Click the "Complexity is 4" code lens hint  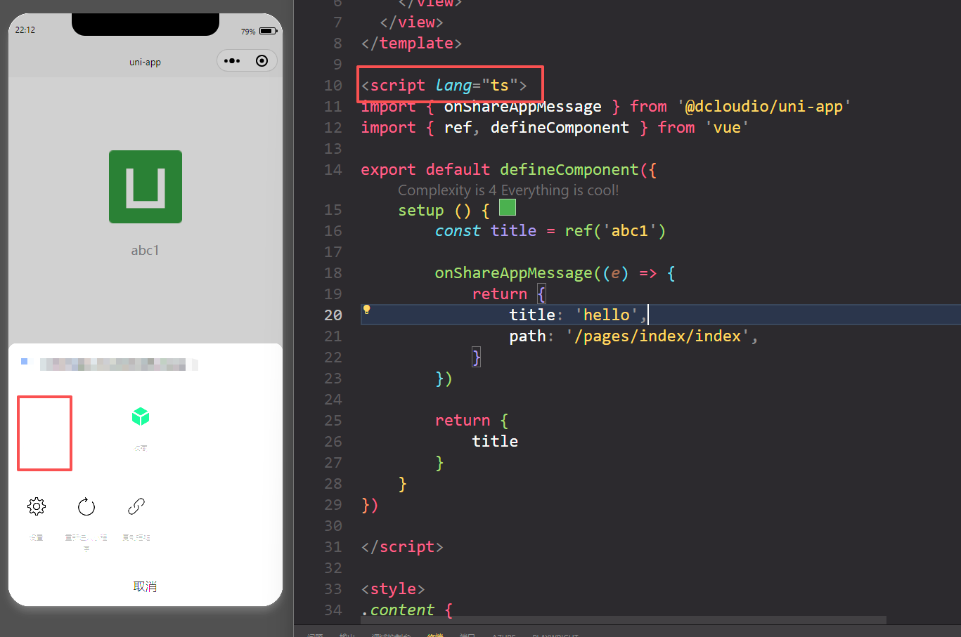[508, 190]
